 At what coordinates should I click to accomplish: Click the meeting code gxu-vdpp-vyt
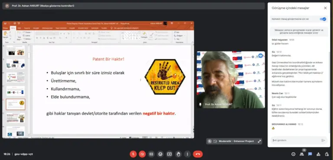pos(23,154)
